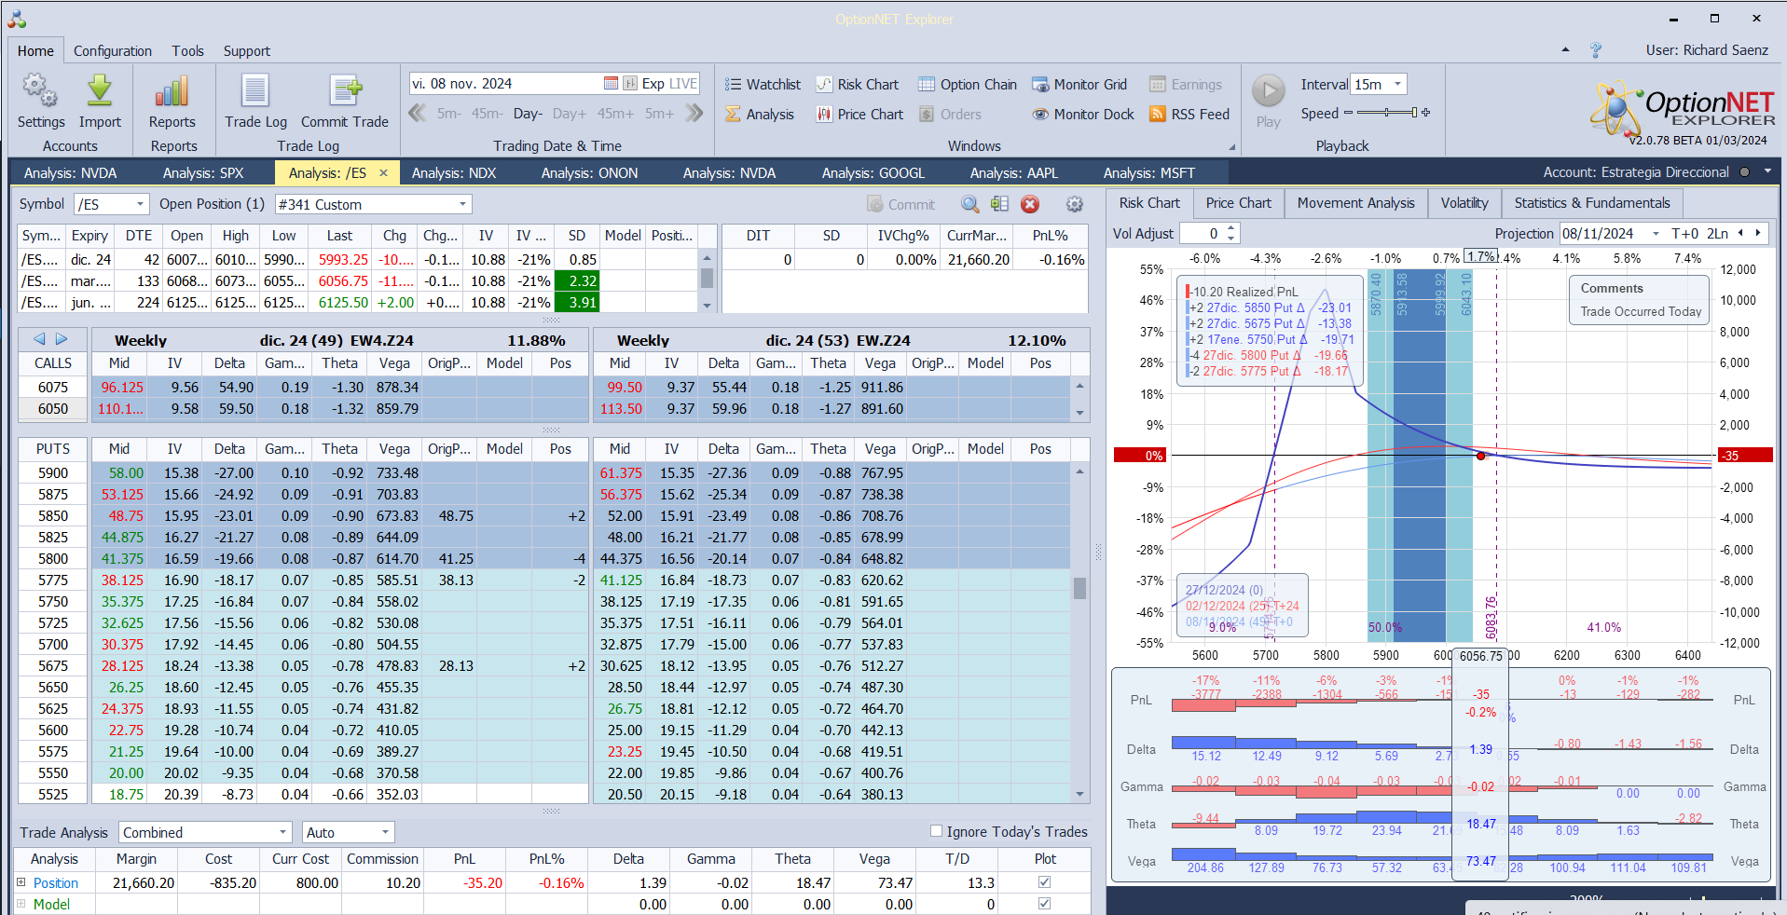Screen dimensions: 1787x915
Task: Toggle the Model row Plot checkbox
Action: pyautogui.click(x=1044, y=904)
